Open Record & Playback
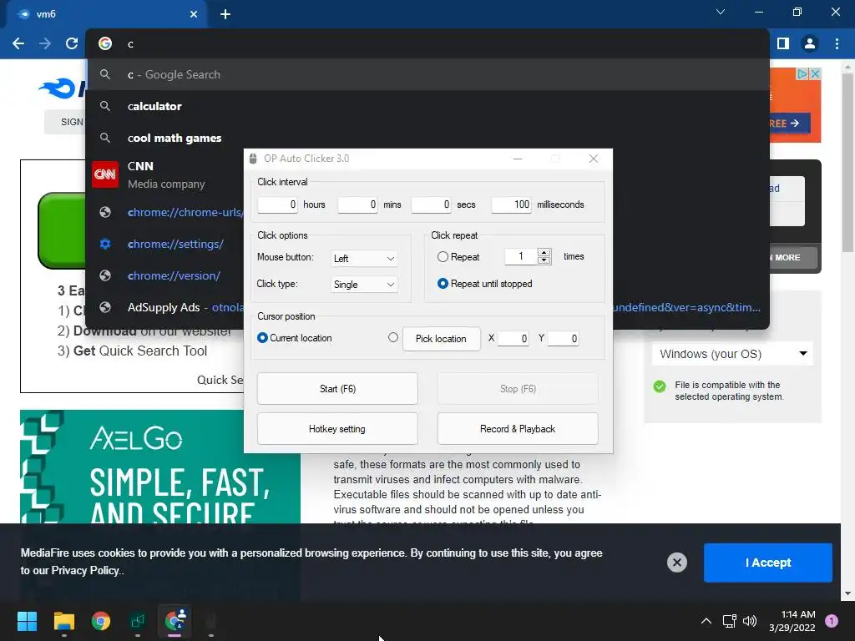Image resolution: width=855 pixels, height=641 pixels. (x=518, y=429)
